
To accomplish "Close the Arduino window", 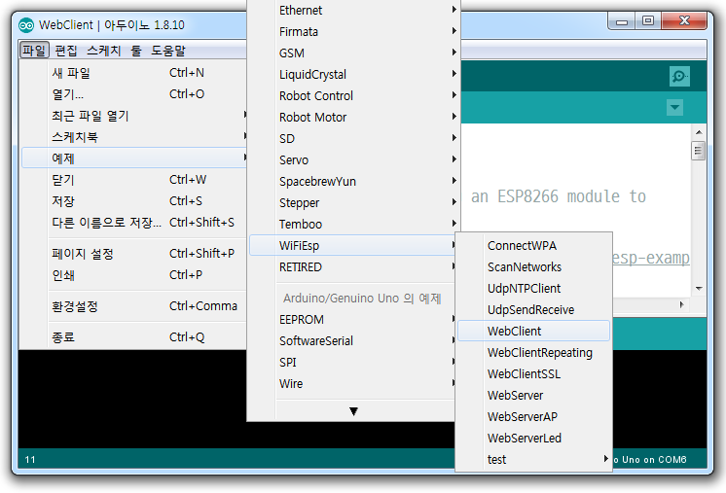I will (684, 20).
